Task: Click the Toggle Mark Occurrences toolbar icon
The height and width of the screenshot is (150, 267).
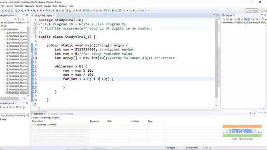Action: point(87,10)
